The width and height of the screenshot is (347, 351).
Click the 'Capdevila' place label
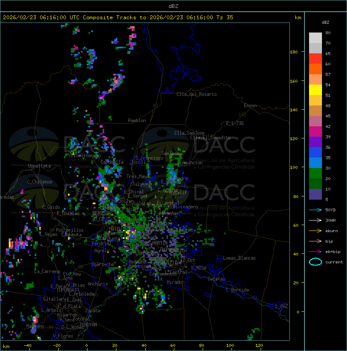pos(112,162)
